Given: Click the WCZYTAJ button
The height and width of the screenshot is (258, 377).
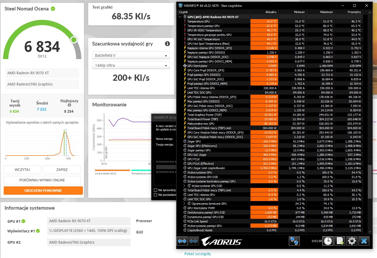Looking at the screenshot, I should (22, 170).
